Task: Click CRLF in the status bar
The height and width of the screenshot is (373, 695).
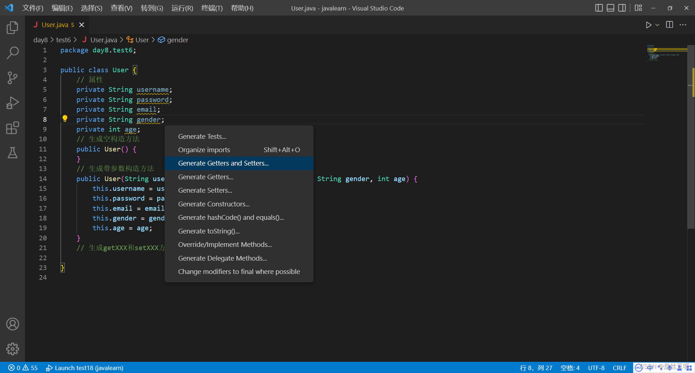Action: click(x=620, y=368)
